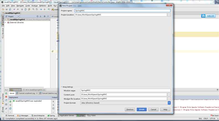Click the Pin tab icon in Run panel
The width and height of the screenshot is (219, 121).
6,109
